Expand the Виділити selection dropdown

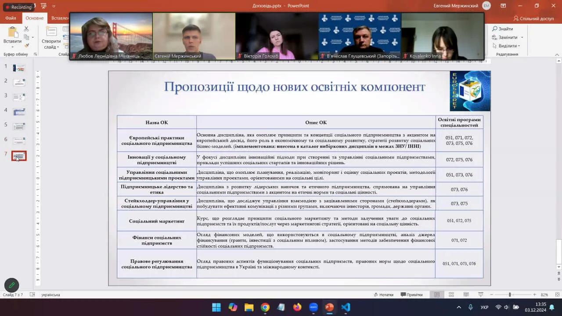519,46
